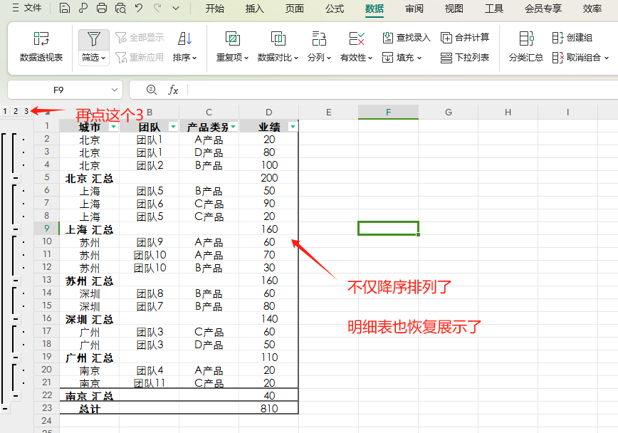Click the 有效性 icon
This screenshot has width=618, height=433.
pyautogui.click(x=356, y=39)
